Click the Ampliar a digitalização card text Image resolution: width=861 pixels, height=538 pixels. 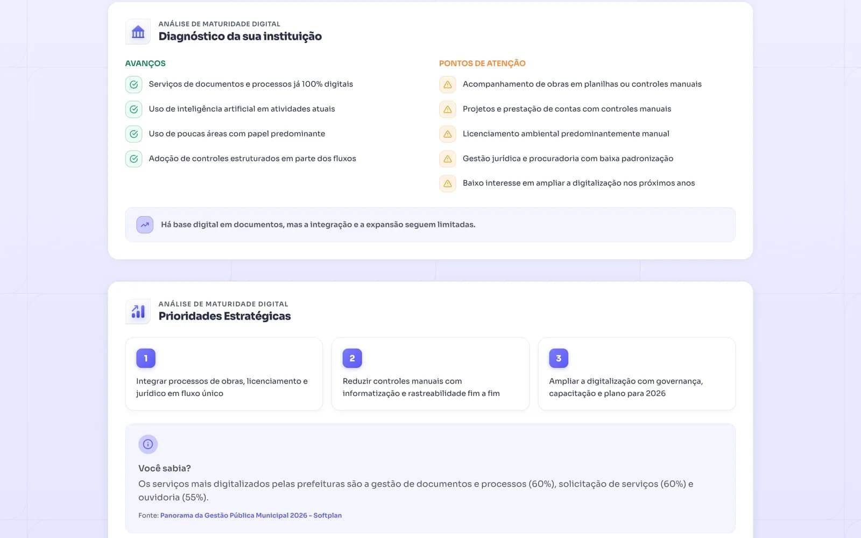pyautogui.click(x=626, y=387)
